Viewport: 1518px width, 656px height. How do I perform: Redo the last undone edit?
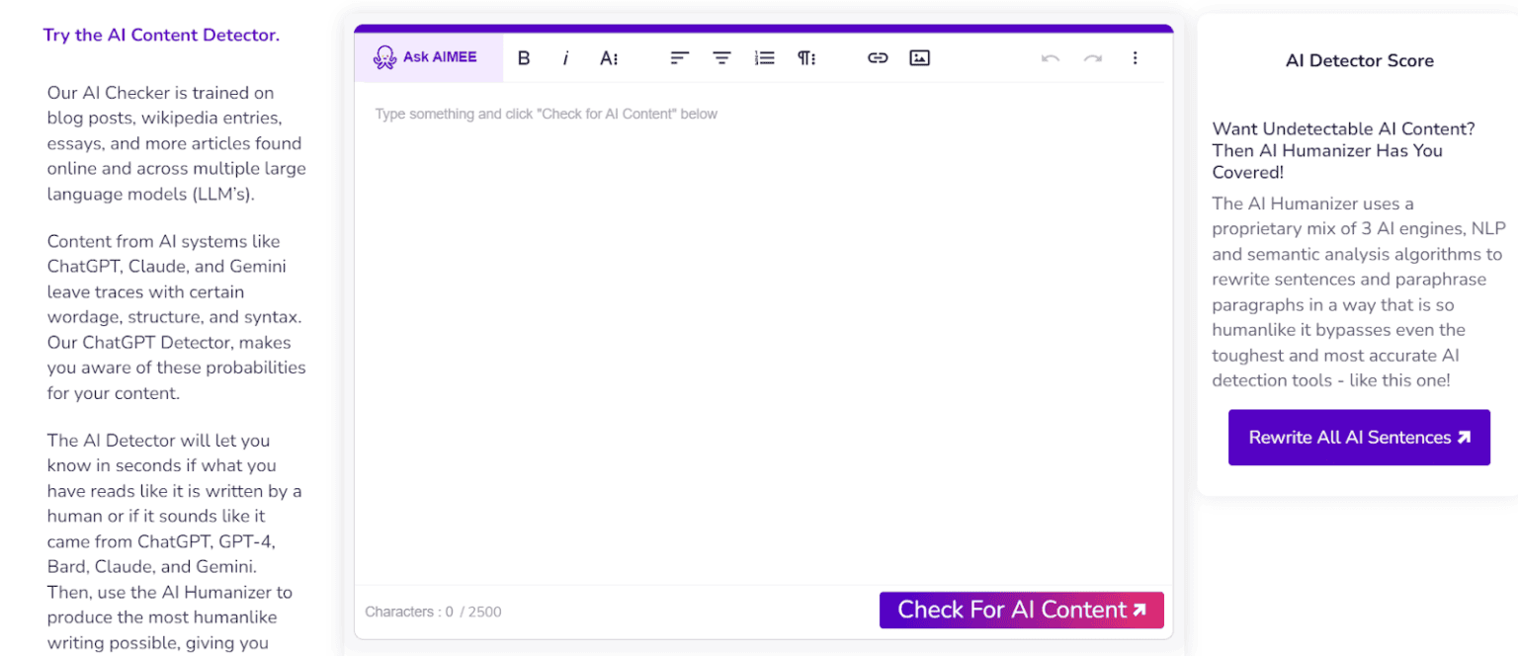[1092, 58]
